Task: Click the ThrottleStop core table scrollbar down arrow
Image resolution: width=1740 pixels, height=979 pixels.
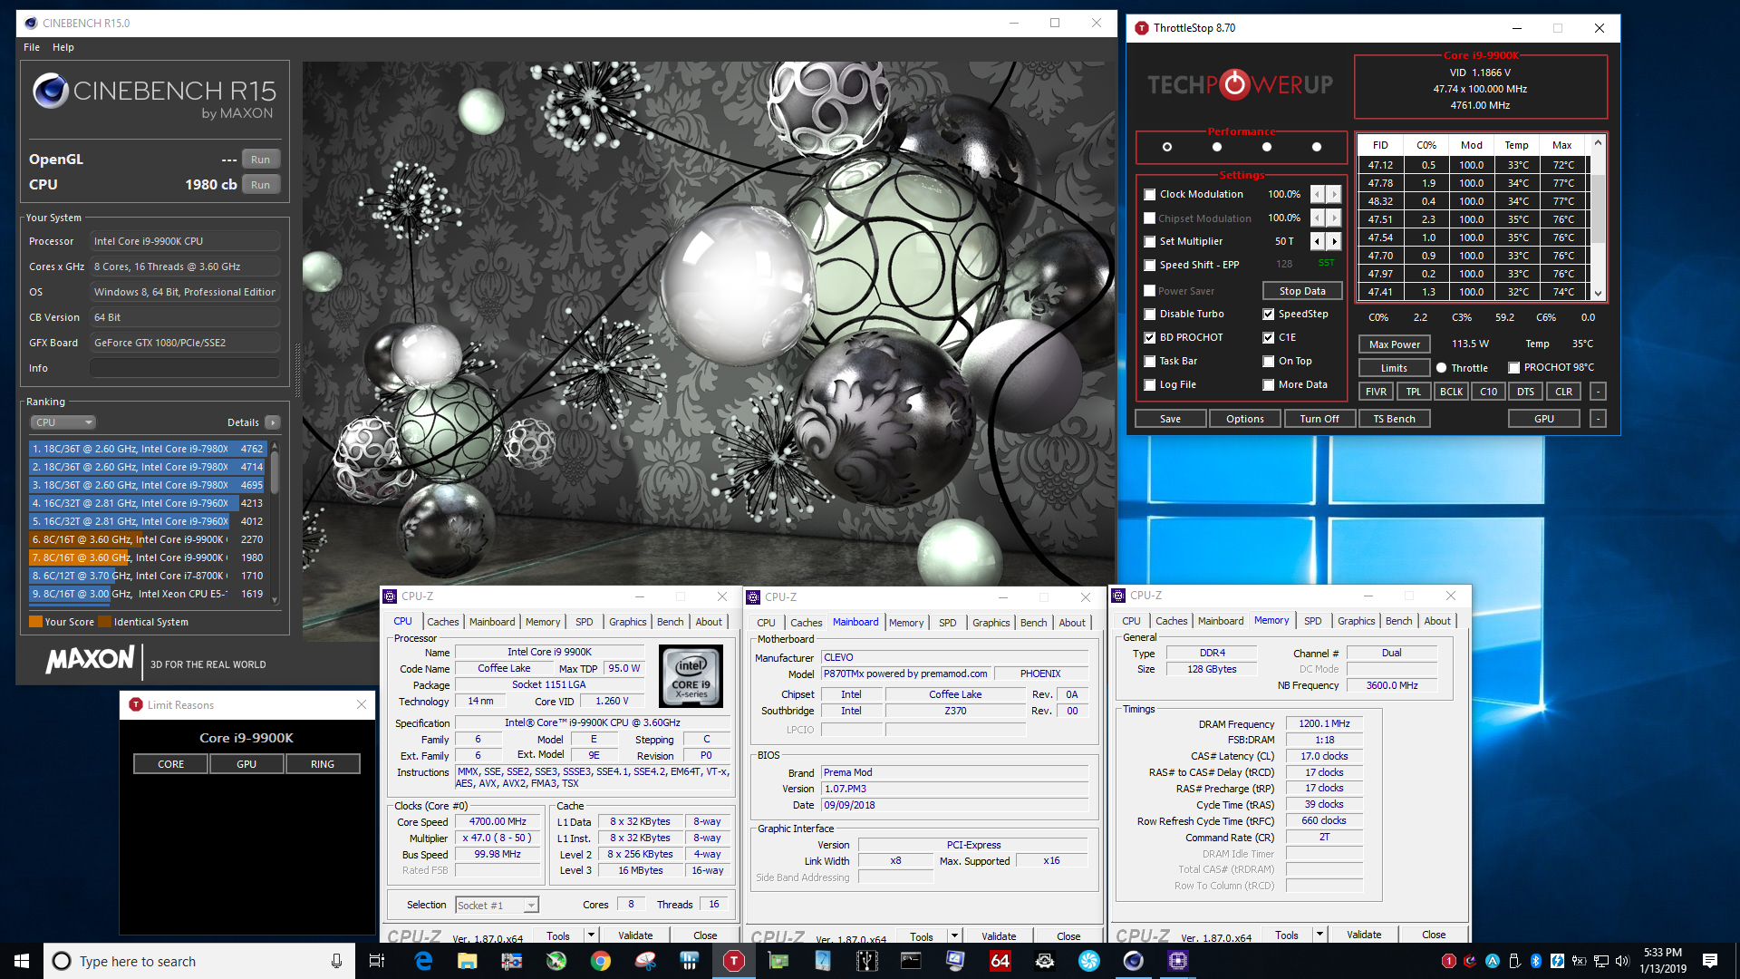Action: click(1598, 294)
